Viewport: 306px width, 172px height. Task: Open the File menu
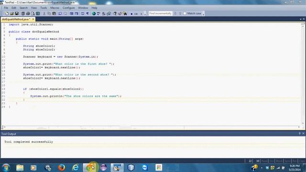point(6,8)
